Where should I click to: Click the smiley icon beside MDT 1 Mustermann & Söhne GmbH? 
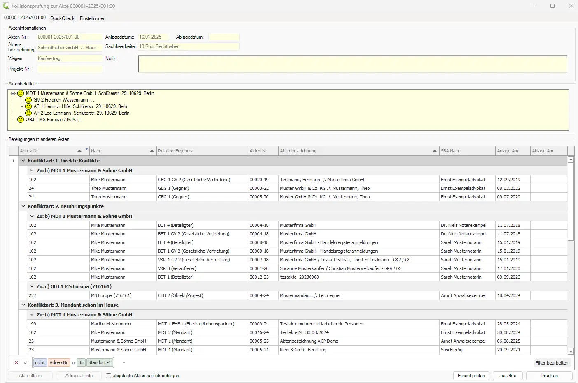point(20,93)
